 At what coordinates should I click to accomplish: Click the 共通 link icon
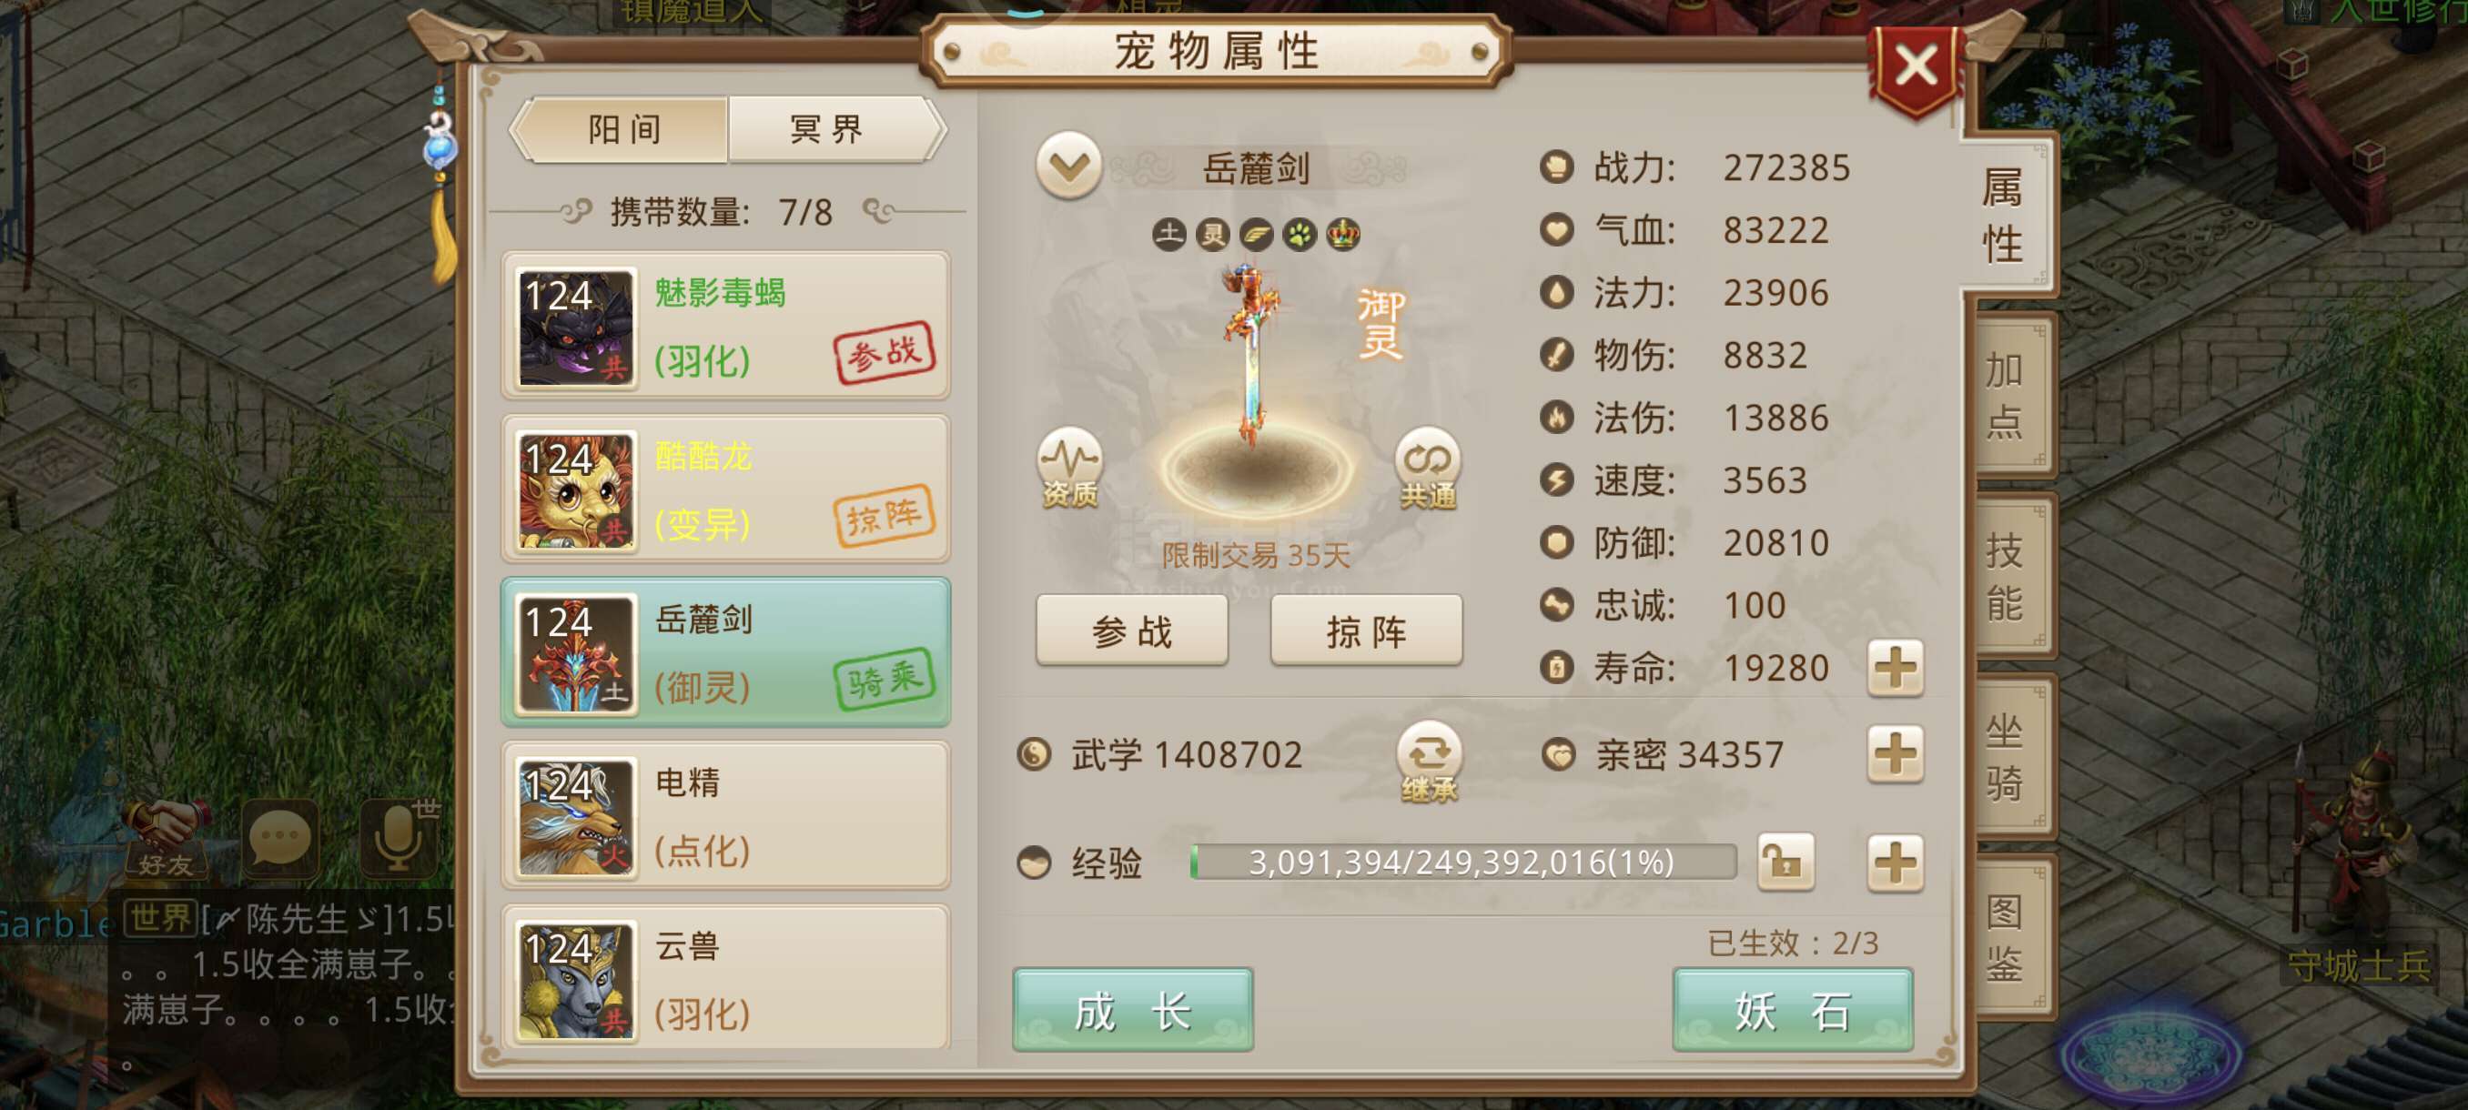(x=1428, y=468)
